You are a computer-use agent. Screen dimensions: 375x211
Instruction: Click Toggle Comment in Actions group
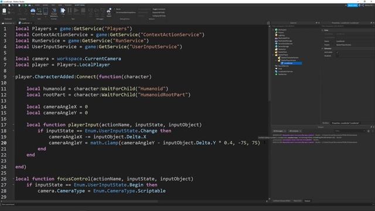click(159, 9)
